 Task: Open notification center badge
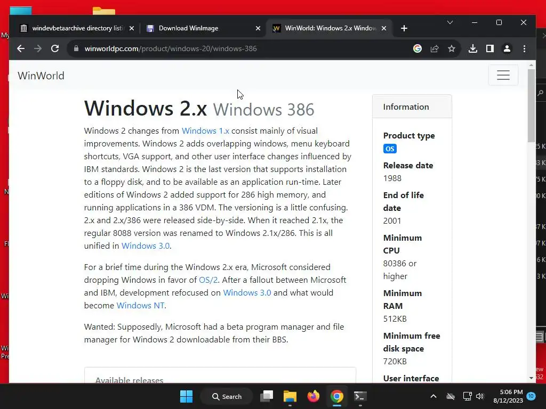[531, 396]
